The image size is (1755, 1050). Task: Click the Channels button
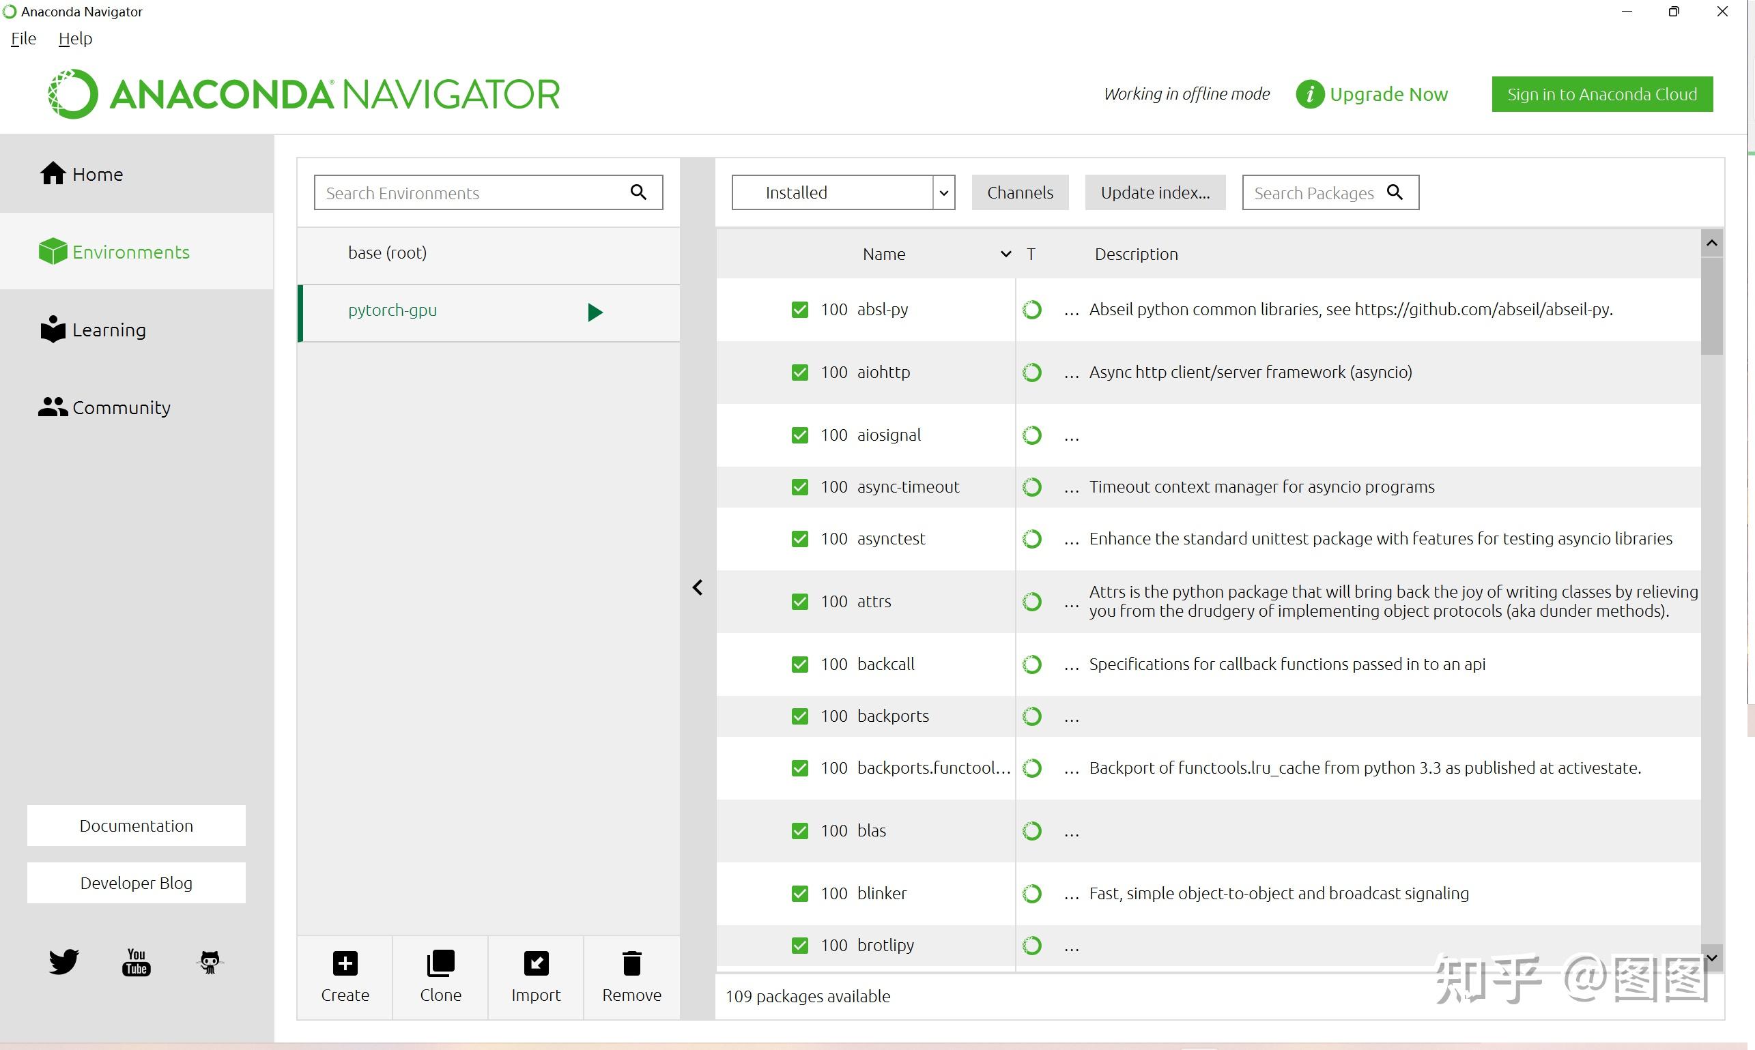pyautogui.click(x=1019, y=192)
